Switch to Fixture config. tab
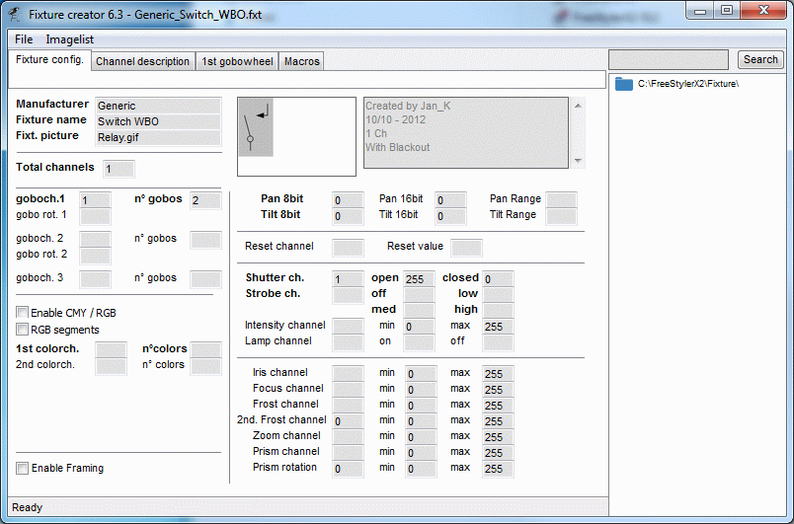 click(x=49, y=59)
